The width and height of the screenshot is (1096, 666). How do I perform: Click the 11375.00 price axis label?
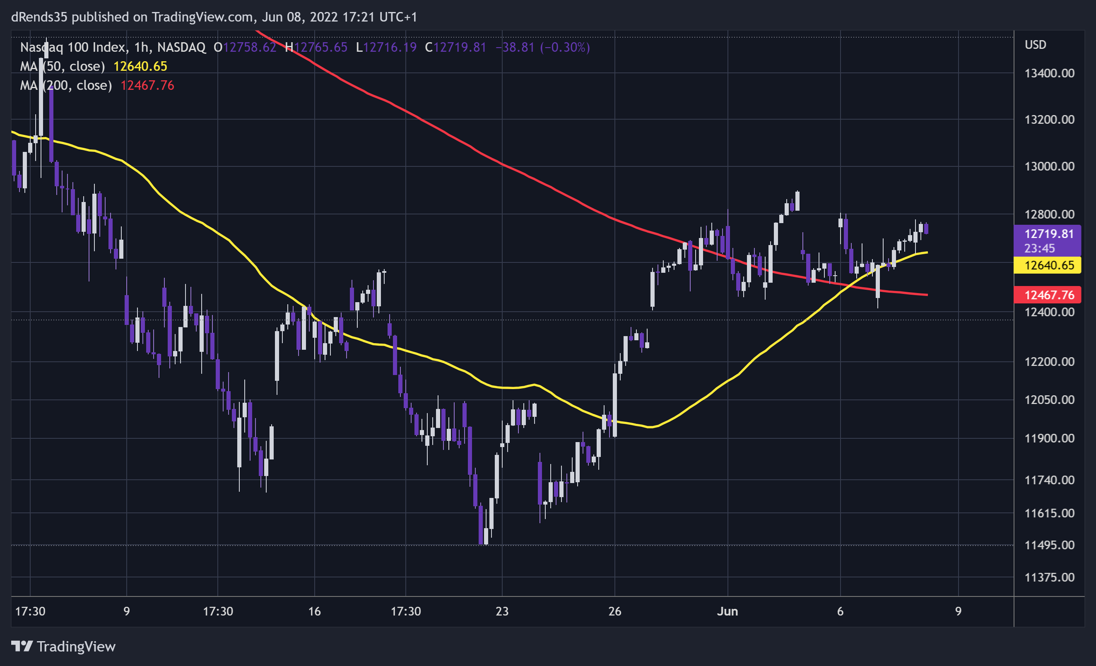pos(1049,577)
